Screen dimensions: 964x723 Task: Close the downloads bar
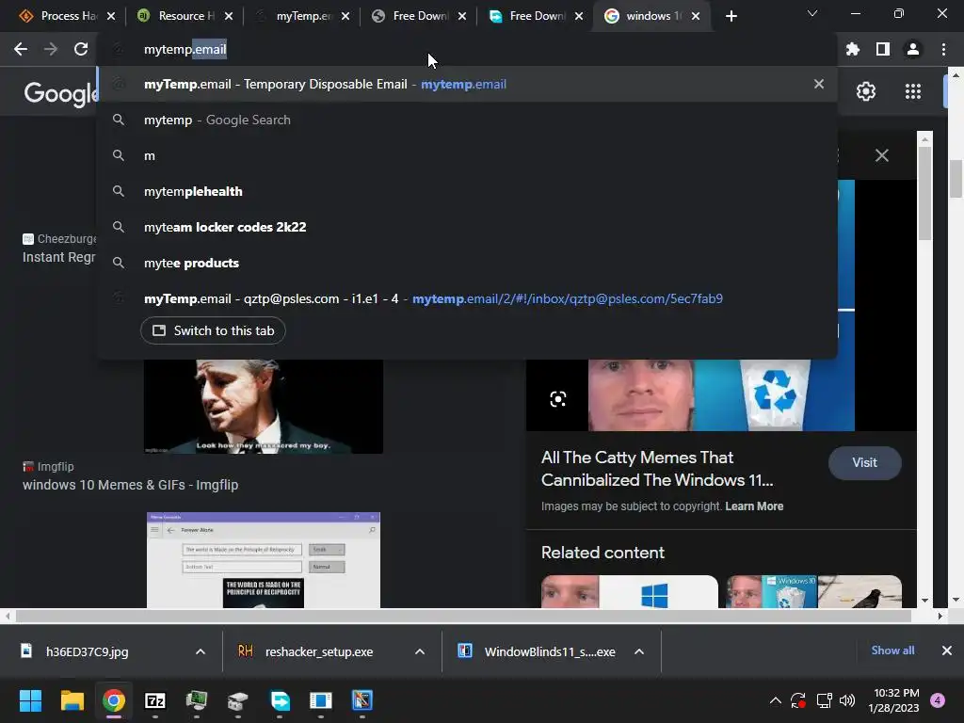pos(947,651)
